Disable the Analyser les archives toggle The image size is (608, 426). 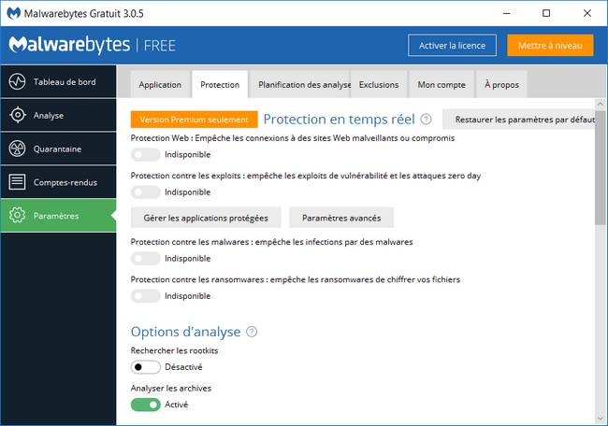(x=145, y=405)
